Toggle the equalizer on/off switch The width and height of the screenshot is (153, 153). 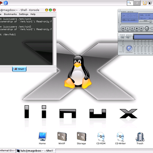pyautogui.click(x=122, y=37)
